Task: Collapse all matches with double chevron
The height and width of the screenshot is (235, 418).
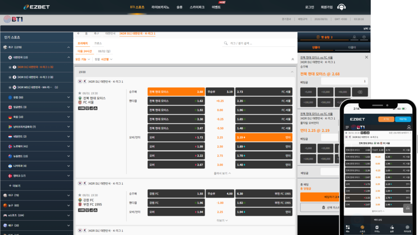Action: (293, 60)
